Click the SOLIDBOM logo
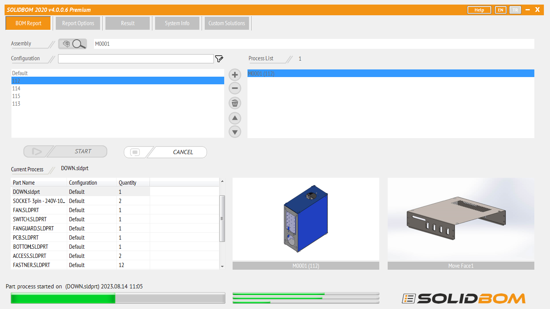 (463, 298)
